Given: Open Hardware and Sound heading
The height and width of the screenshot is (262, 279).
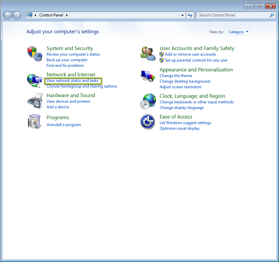Looking at the screenshot, I should click(71, 95).
